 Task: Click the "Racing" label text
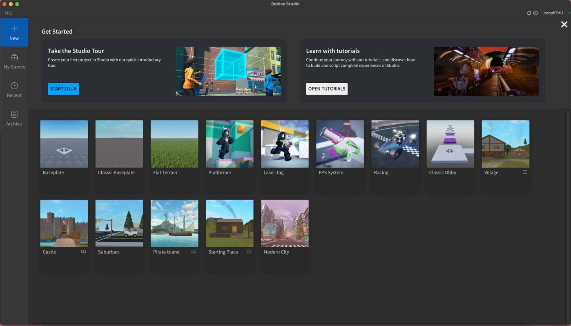[381, 173]
